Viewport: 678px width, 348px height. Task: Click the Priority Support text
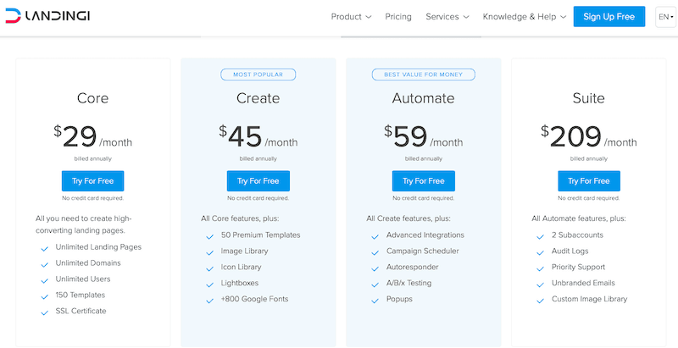(x=578, y=267)
